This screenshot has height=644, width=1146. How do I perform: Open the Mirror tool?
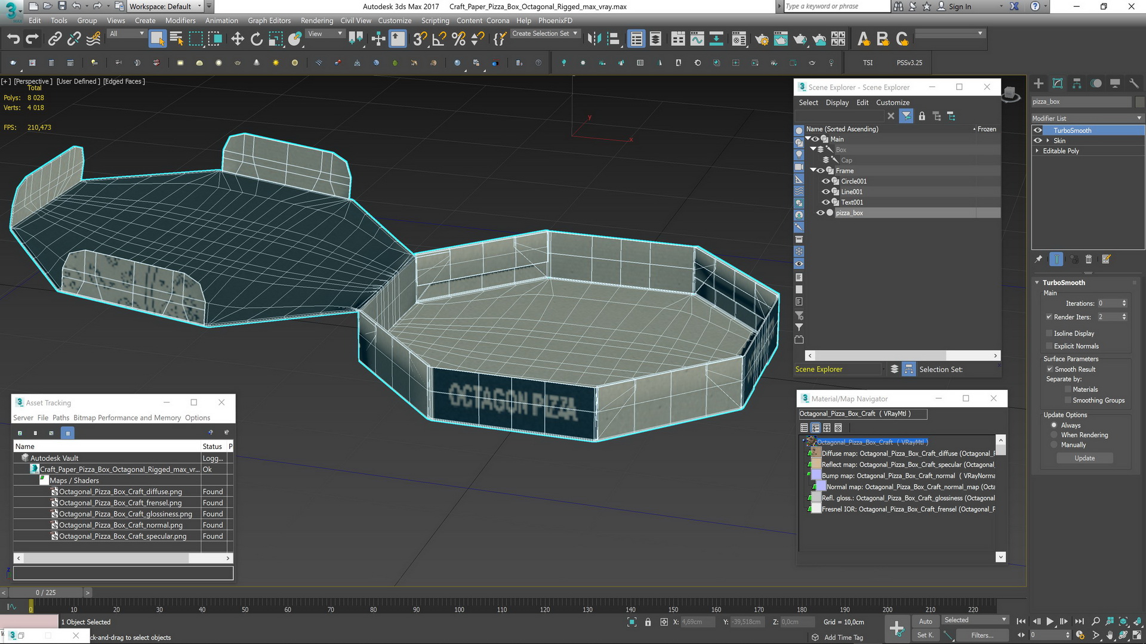tap(594, 39)
